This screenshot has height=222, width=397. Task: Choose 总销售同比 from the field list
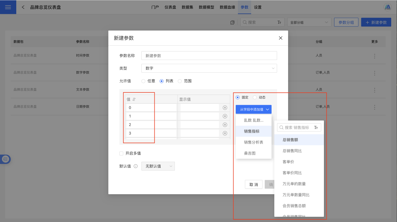[x=292, y=151]
